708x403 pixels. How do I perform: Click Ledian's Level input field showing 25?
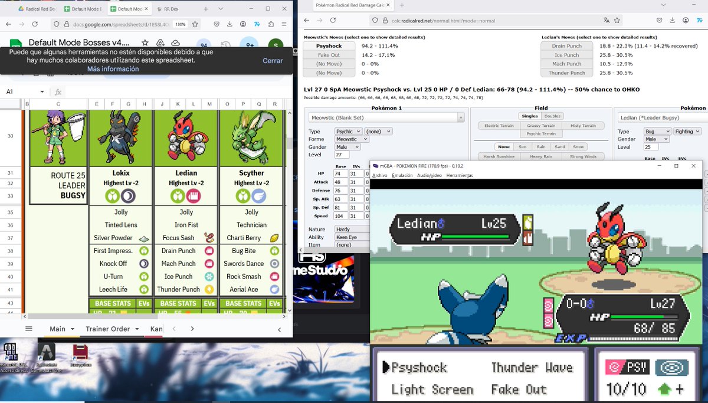pyautogui.click(x=650, y=147)
